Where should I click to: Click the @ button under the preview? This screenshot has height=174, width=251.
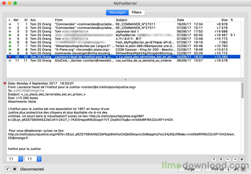coord(242,159)
